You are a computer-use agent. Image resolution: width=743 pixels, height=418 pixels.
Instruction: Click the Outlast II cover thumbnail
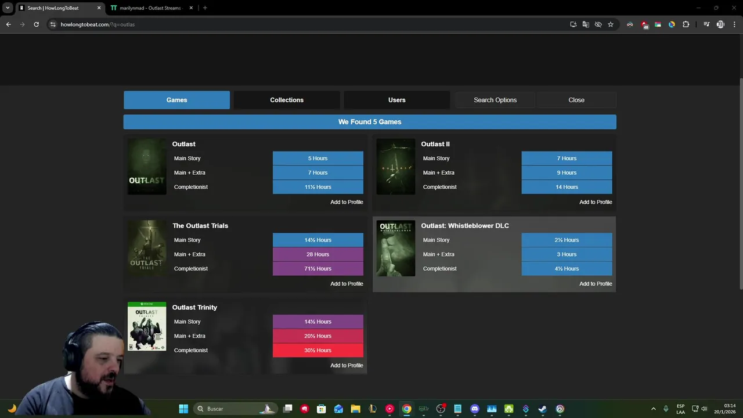[396, 167]
